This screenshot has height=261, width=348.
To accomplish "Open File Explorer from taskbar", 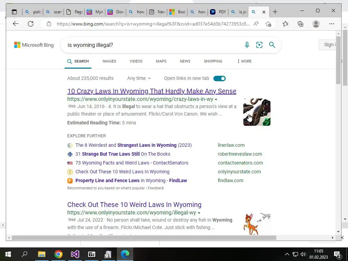I will [x=41, y=254].
